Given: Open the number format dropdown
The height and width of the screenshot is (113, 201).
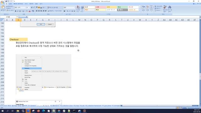Looking at the screenshot, I should click(x=75, y=8).
